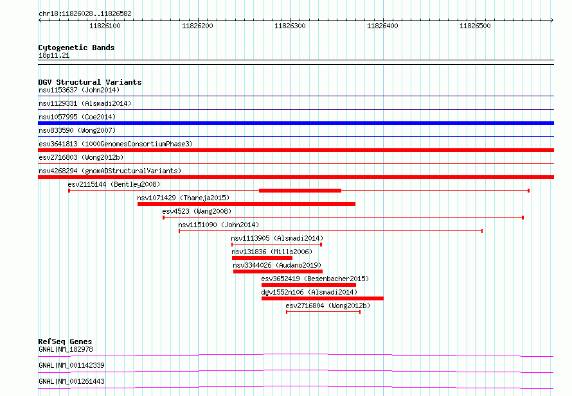The height and width of the screenshot is (396, 572).
Task: Open variant esv2716803 (Wong2012b)
Action: click(x=81, y=157)
